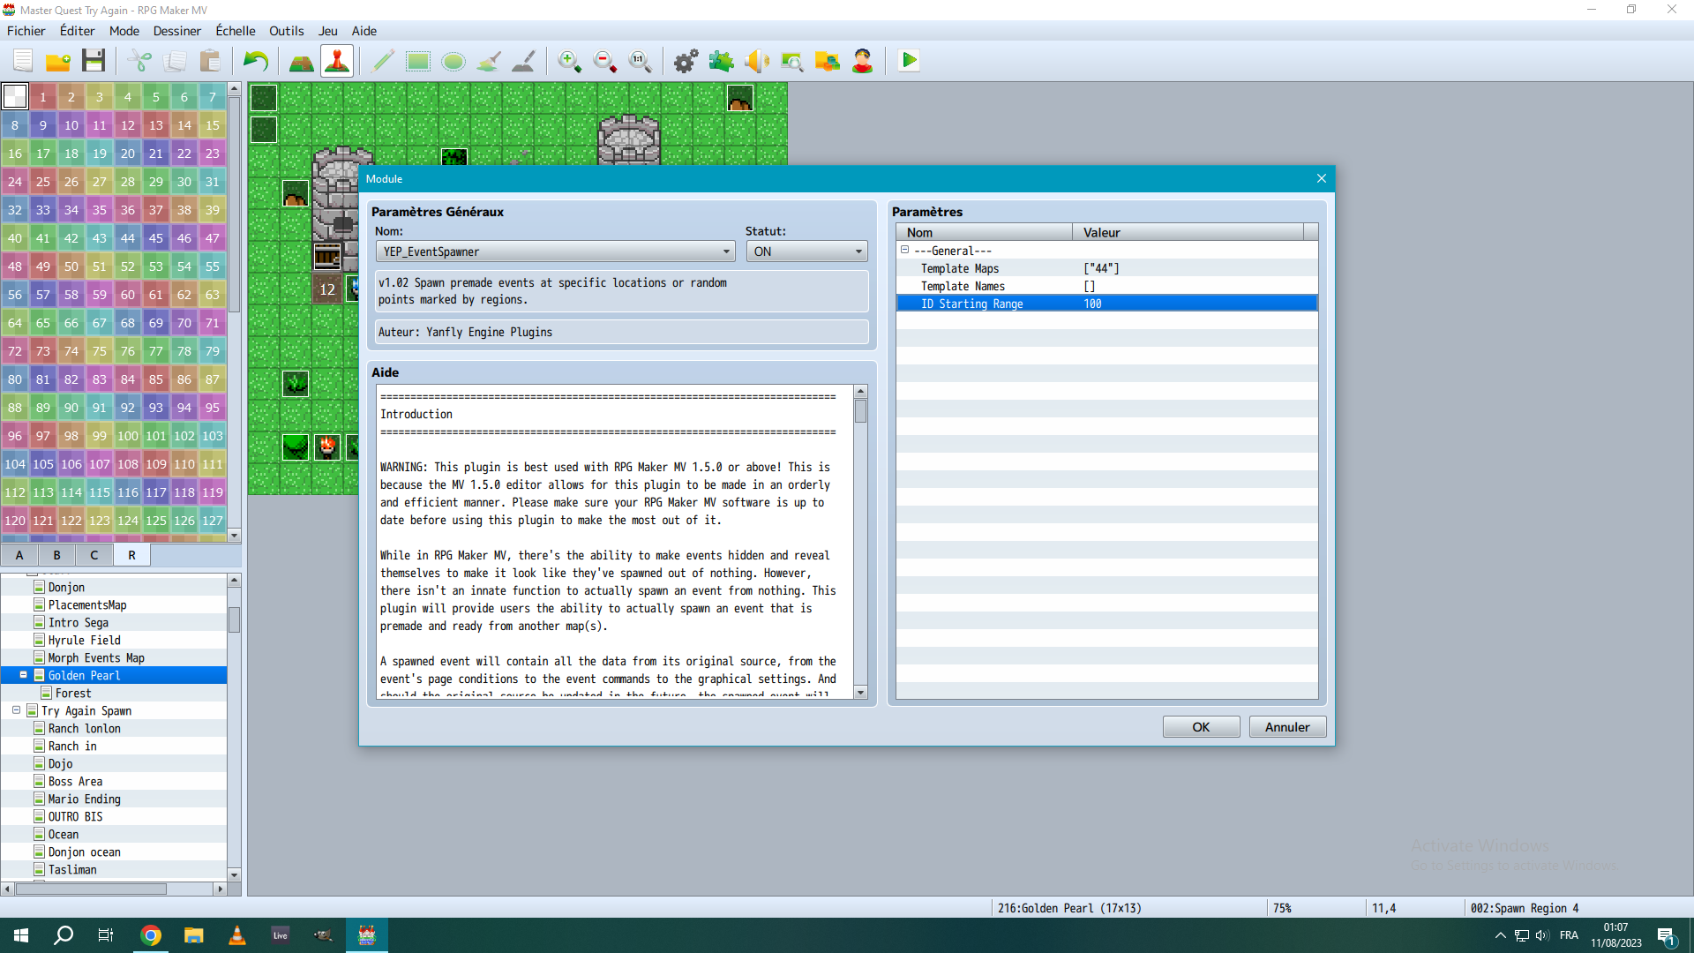Image resolution: width=1694 pixels, height=953 pixels.
Task: Click the region palette scrollbar thumb
Action: point(234,203)
